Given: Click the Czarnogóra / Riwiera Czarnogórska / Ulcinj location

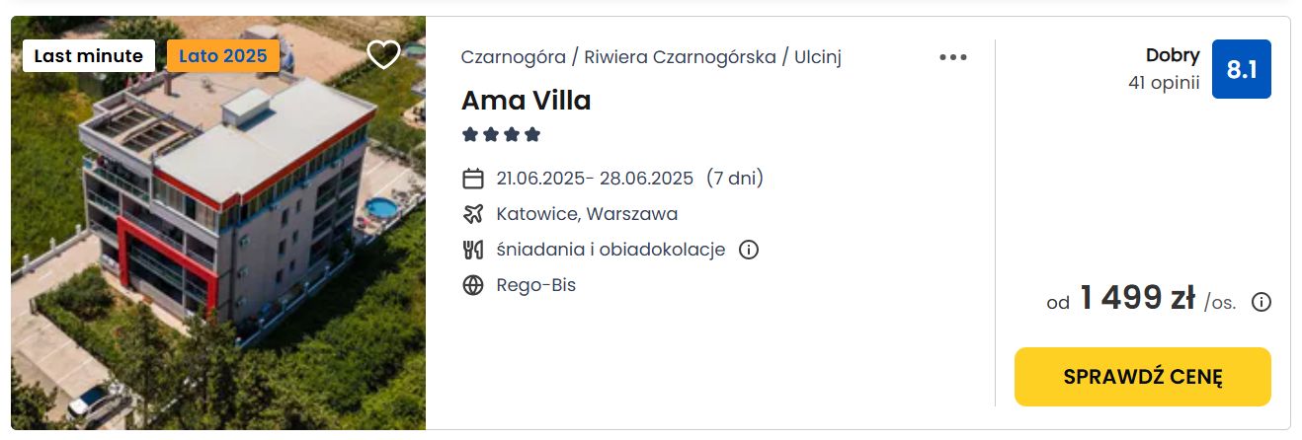Looking at the screenshot, I should 651,57.
